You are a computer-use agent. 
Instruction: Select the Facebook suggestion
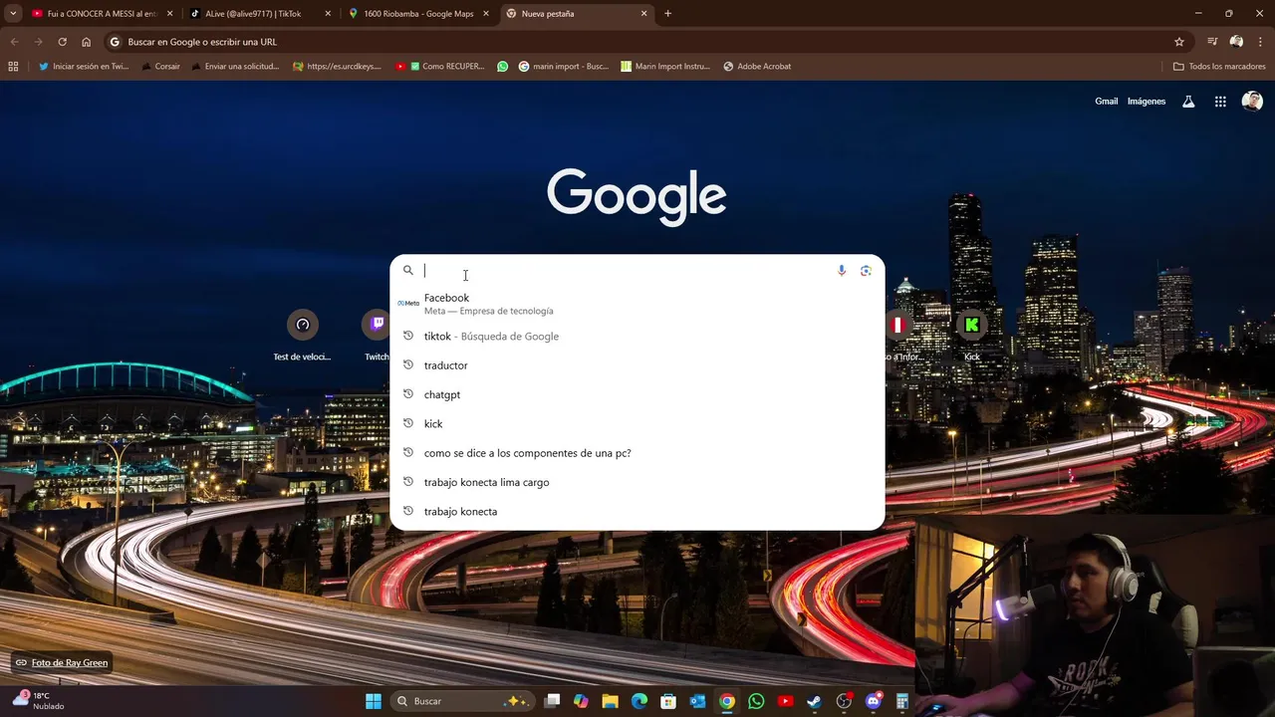click(x=637, y=304)
